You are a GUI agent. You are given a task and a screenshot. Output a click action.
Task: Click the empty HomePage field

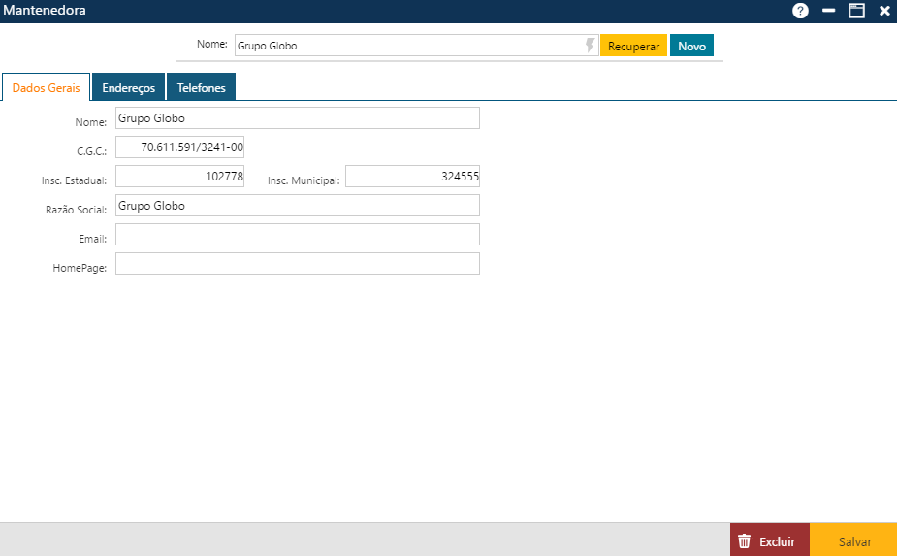tap(297, 264)
